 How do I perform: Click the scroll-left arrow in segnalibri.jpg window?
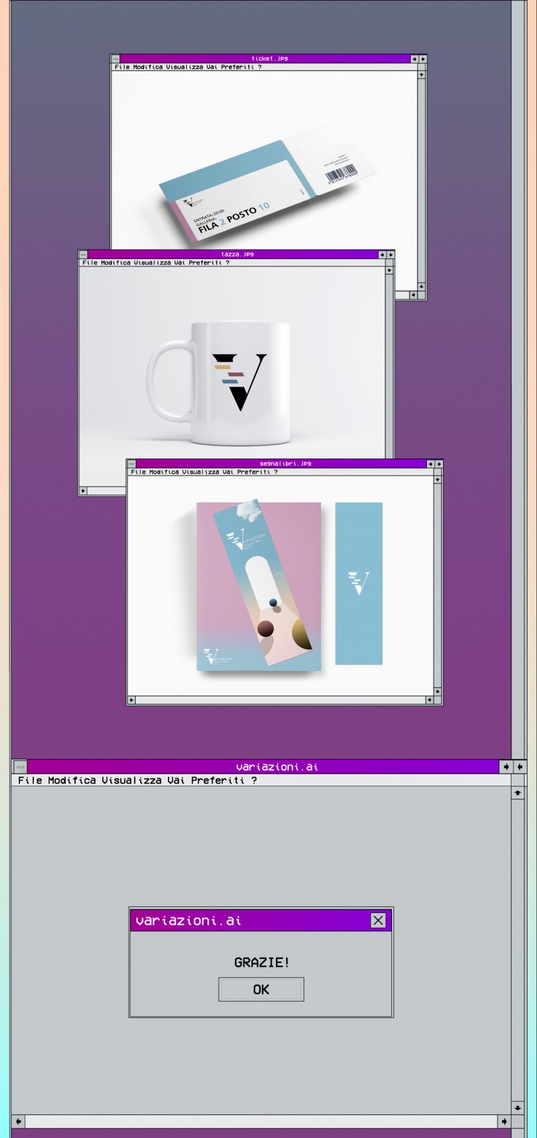tap(132, 700)
